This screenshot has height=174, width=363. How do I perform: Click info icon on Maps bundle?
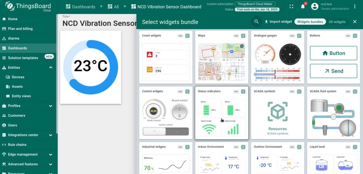243,36
